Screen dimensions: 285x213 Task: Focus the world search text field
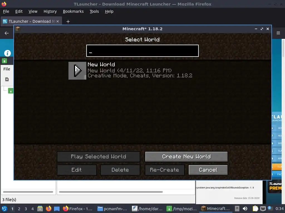pyautogui.click(x=142, y=51)
